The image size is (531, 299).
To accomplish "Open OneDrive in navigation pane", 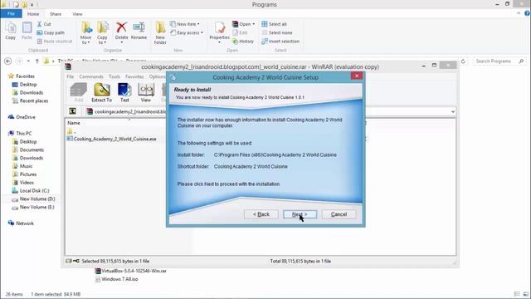I will coord(22,117).
